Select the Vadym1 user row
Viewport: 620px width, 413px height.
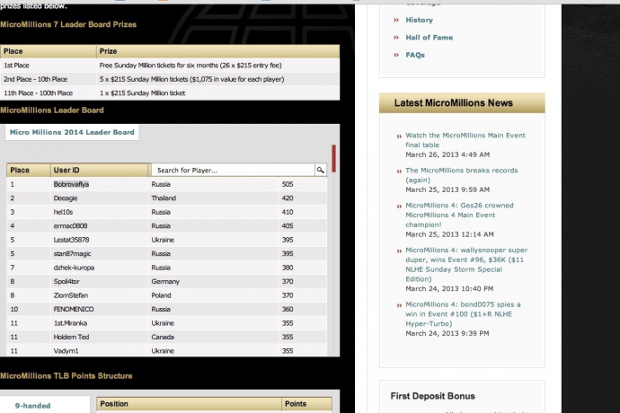(x=166, y=350)
